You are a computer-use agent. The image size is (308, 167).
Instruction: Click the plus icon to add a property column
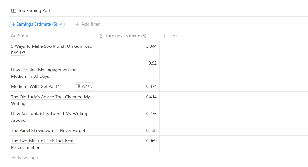pos(165,36)
